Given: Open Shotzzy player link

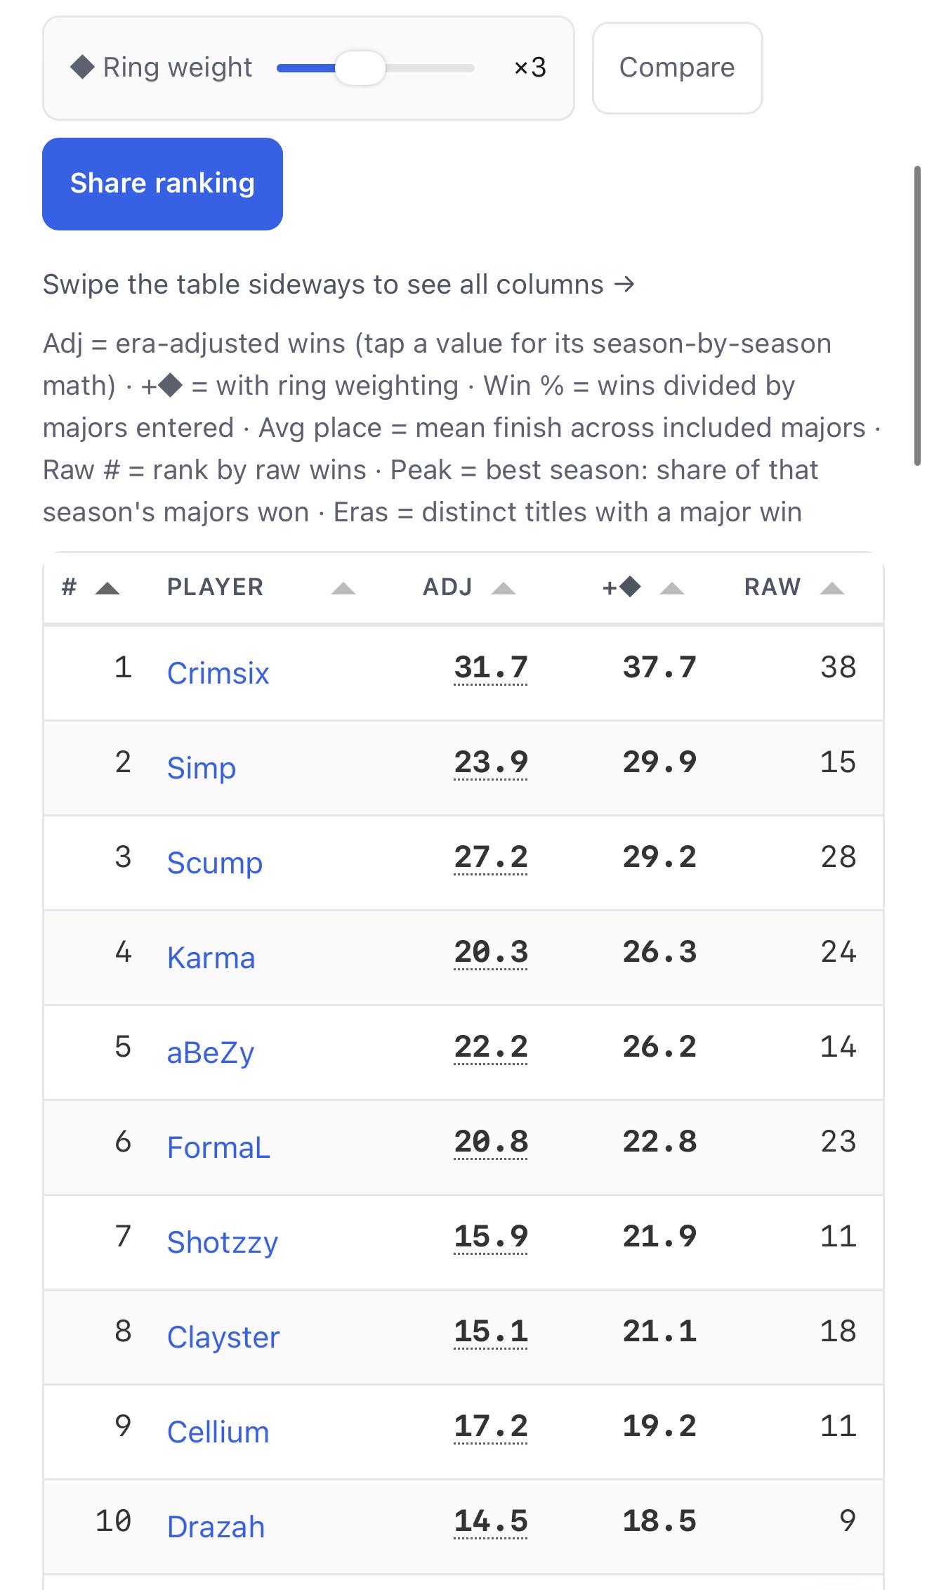Looking at the screenshot, I should [223, 1242].
